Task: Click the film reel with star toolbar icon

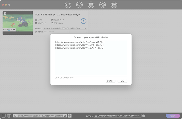Action: click(x=102, y=5)
